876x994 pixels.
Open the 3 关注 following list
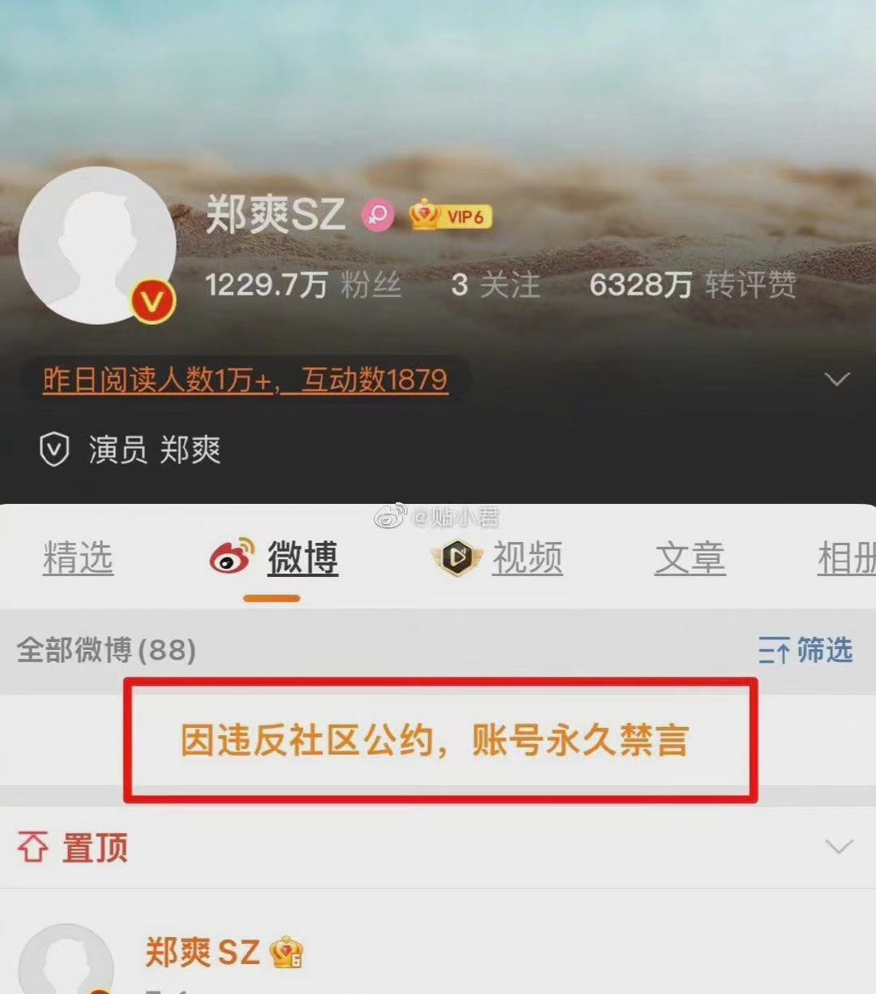(496, 285)
